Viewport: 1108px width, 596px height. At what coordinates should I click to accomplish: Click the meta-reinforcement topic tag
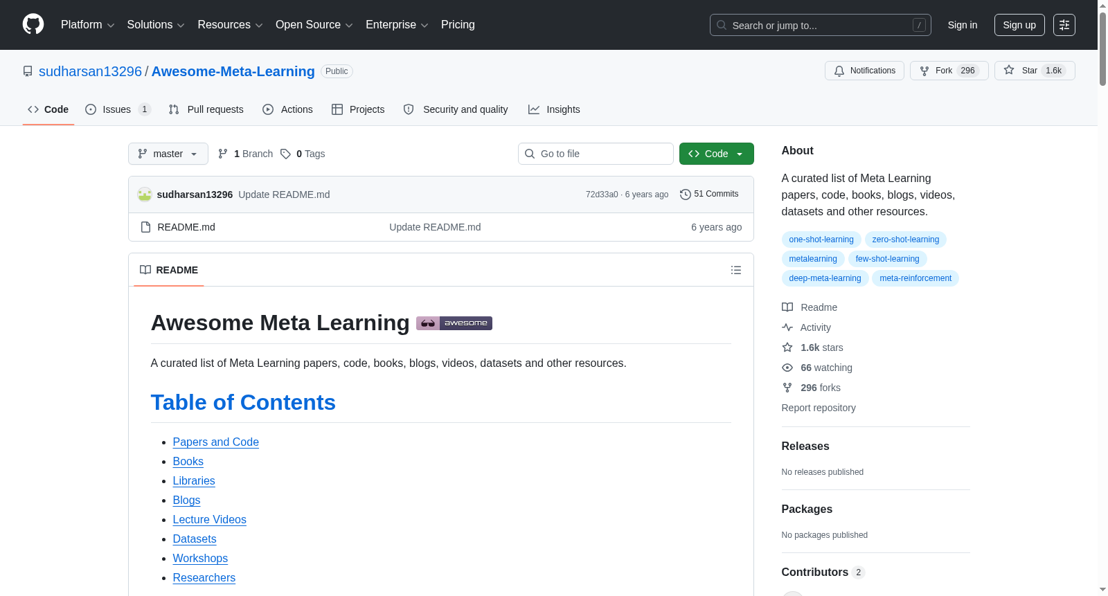pyautogui.click(x=915, y=278)
